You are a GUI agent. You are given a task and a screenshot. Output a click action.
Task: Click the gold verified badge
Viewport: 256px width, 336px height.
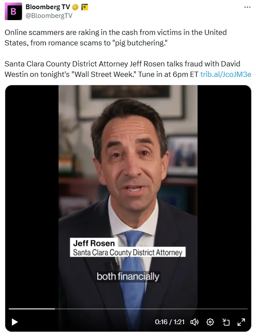(x=75, y=7)
